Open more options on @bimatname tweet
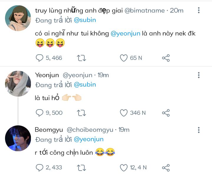Viewport: 212px width, 175px height. [x=199, y=11]
